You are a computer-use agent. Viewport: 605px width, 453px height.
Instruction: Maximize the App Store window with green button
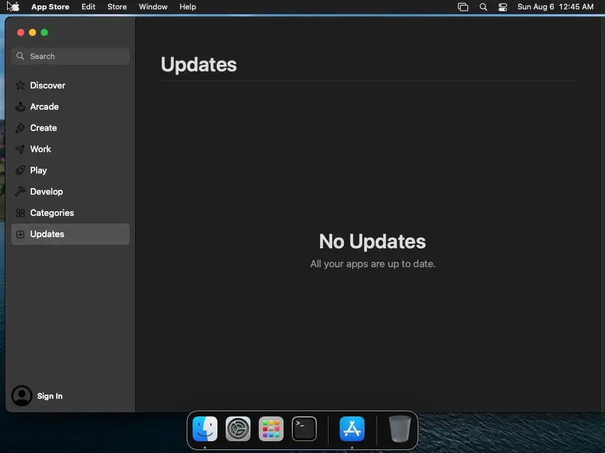click(x=44, y=33)
